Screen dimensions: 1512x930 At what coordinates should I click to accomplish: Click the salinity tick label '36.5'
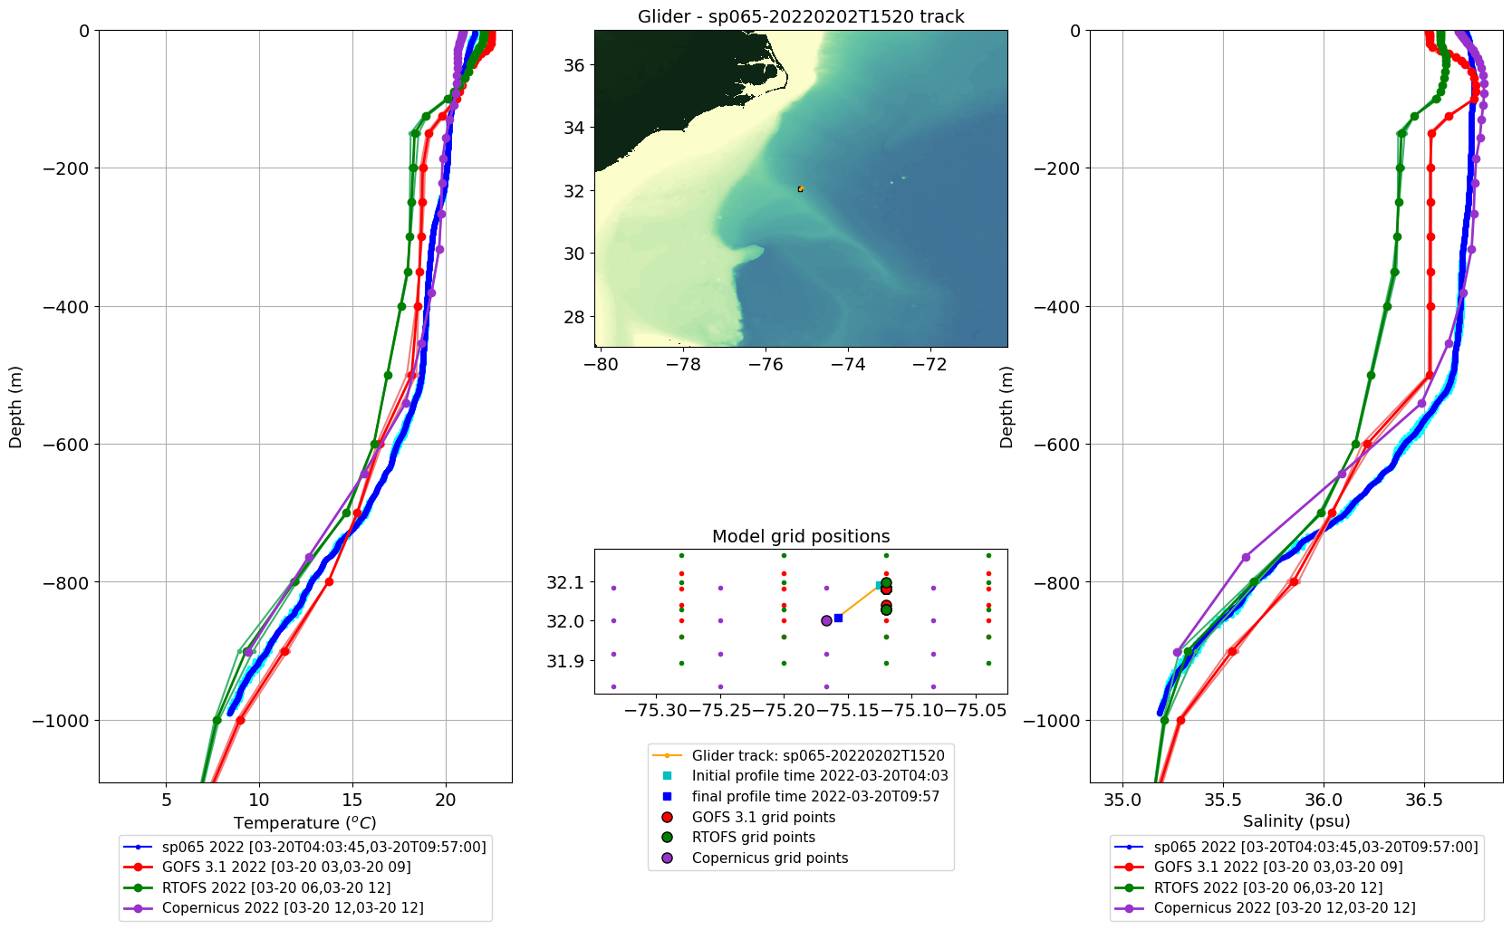coord(1423,800)
